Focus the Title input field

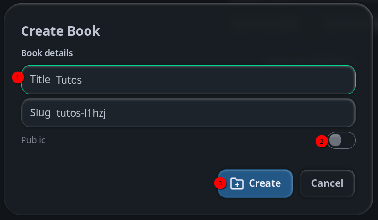pos(189,80)
